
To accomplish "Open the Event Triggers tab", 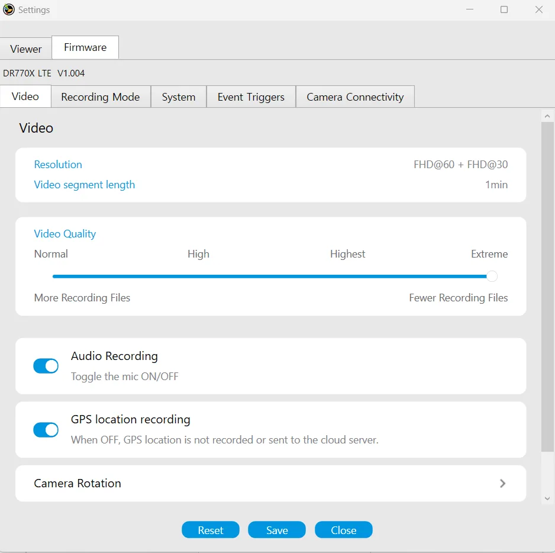I will pyautogui.click(x=251, y=97).
